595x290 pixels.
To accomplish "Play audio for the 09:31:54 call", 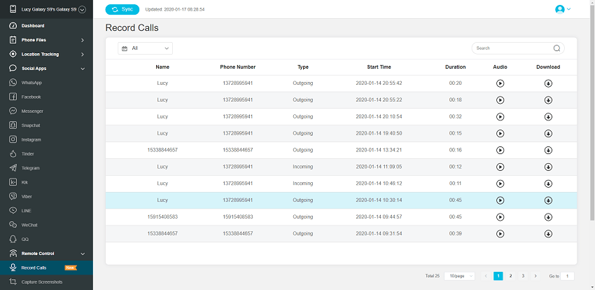I will coord(500,234).
